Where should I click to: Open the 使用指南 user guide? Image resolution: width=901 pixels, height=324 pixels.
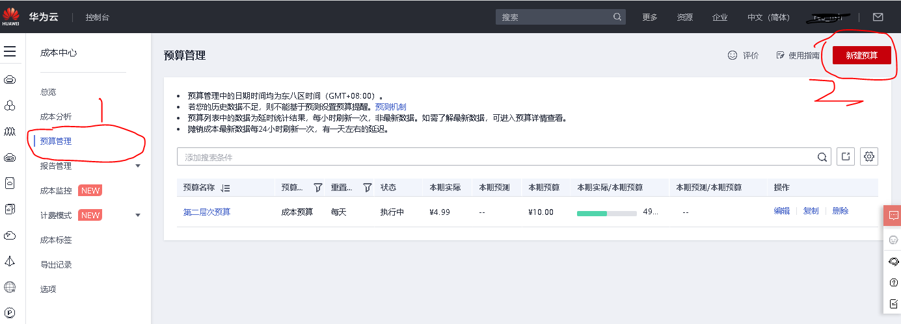(x=798, y=56)
